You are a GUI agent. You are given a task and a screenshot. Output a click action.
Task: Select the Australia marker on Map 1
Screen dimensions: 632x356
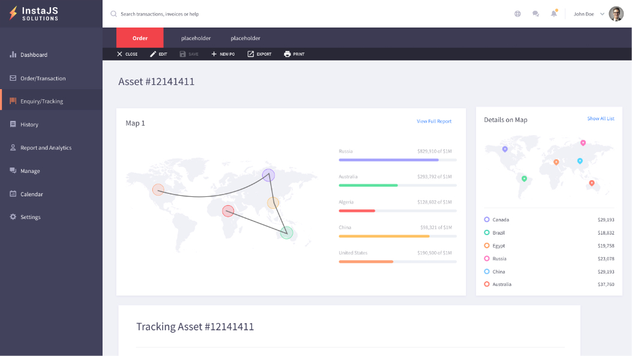tap(287, 233)
